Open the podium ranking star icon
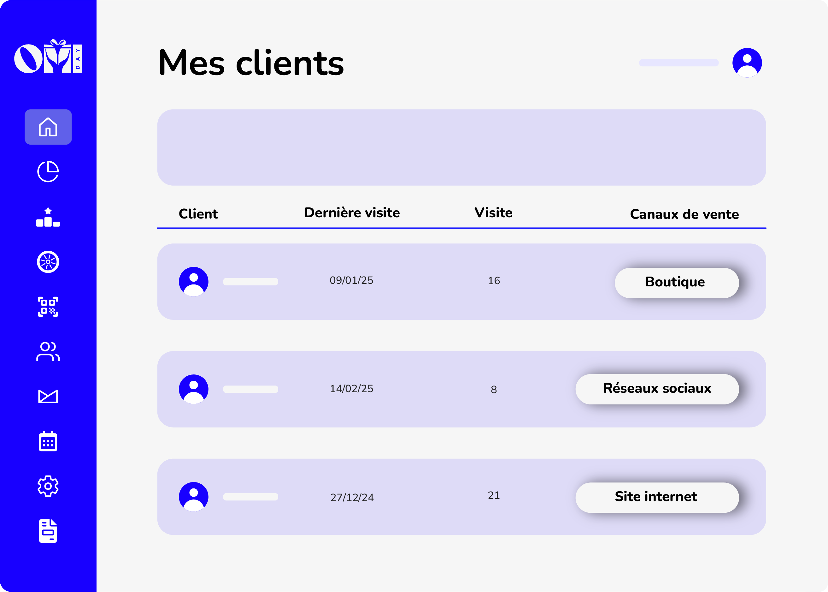Viewport: 828px width, 592px height. point(48,217)
